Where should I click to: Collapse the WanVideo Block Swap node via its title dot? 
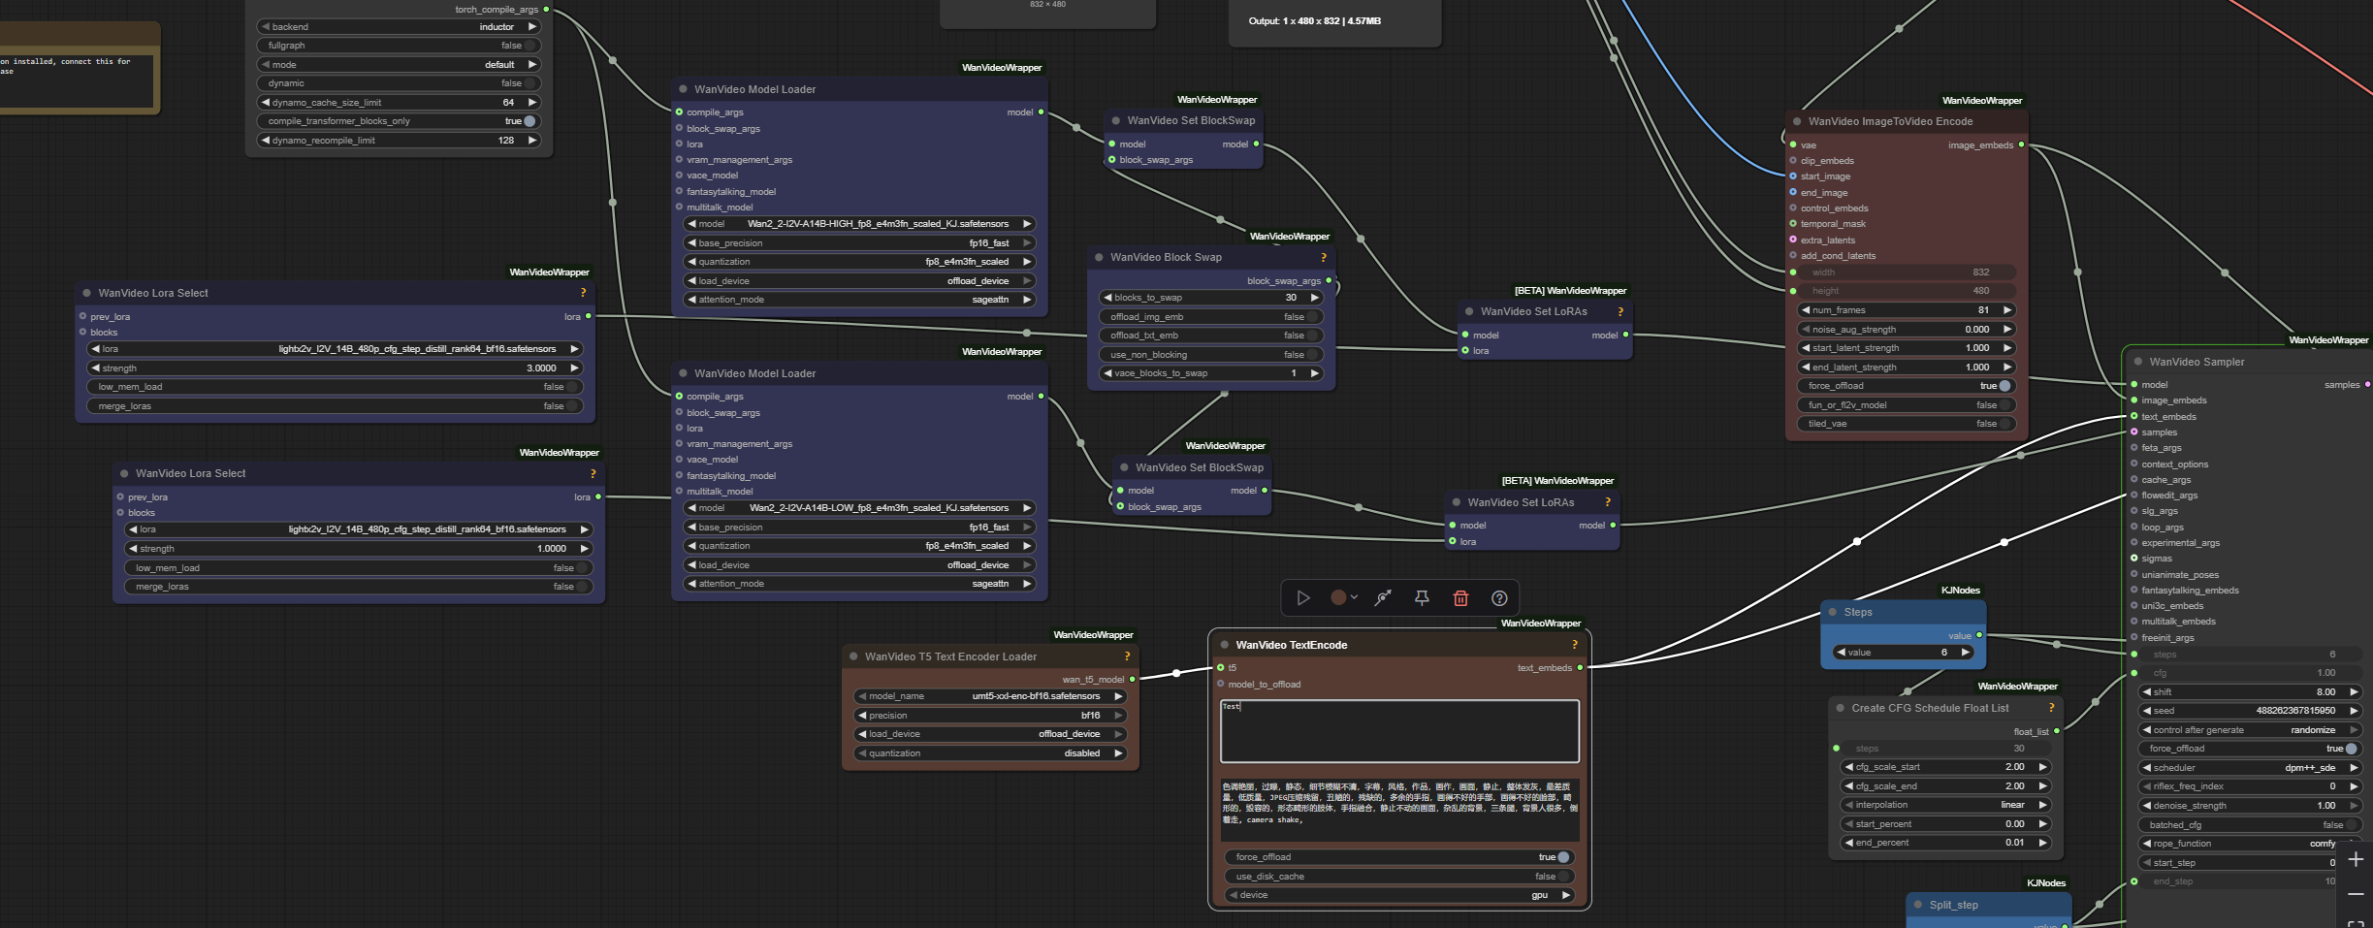click(1099, 257)
